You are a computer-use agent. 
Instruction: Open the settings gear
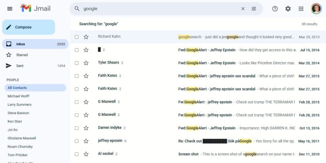point(288,9)
